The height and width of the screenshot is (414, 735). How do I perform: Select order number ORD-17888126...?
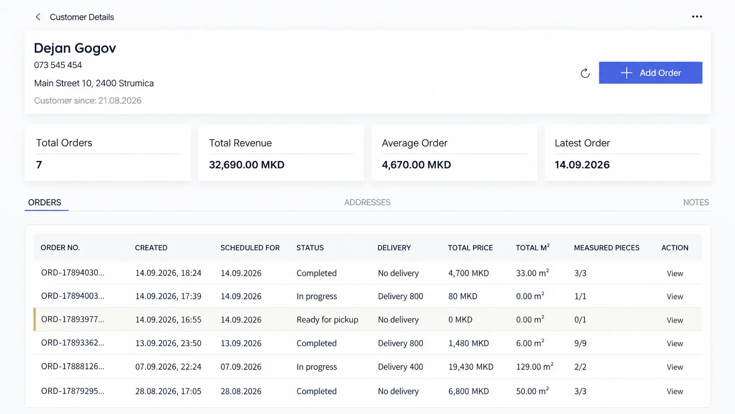click(x=73, y=366)
